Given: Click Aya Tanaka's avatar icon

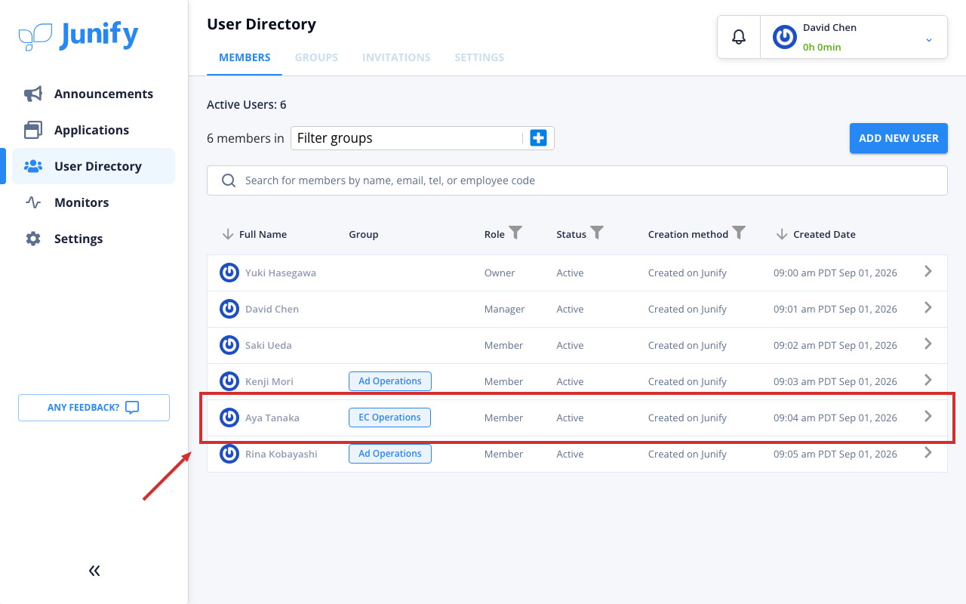Looking at the screenshot, I should coord(229,418).
